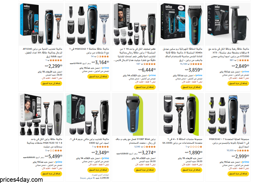Expand the rating chevron next to 381 reviews
Screen dimensions: 259x183
point(235,60)
